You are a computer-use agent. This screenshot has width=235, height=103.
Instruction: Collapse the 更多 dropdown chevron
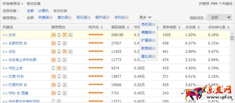[x=150, y=17]
